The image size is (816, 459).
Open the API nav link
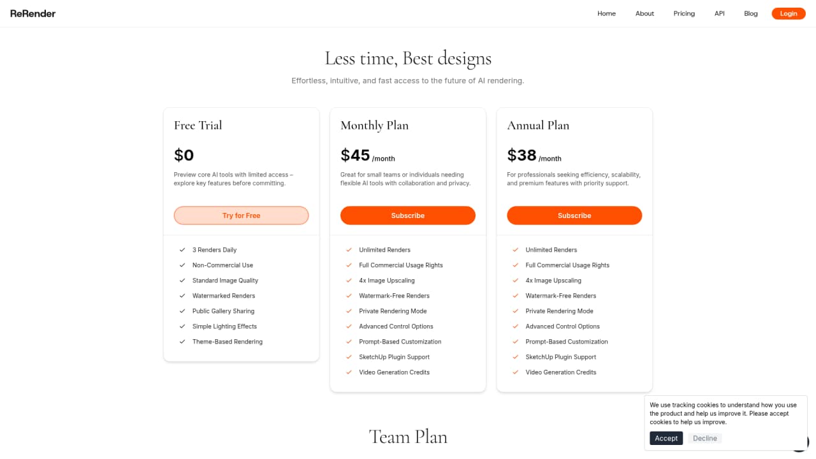(x=719, y=13)
